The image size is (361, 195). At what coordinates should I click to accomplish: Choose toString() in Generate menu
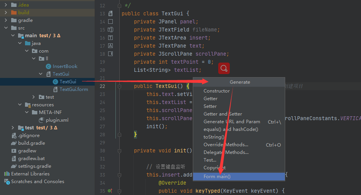point(239,137)
